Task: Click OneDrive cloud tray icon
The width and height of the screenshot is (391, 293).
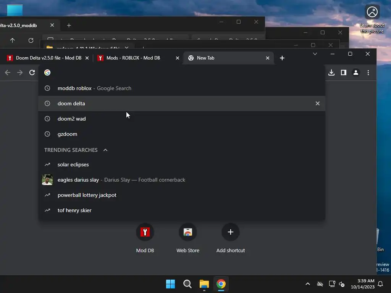Action: (x=320, y=284)
